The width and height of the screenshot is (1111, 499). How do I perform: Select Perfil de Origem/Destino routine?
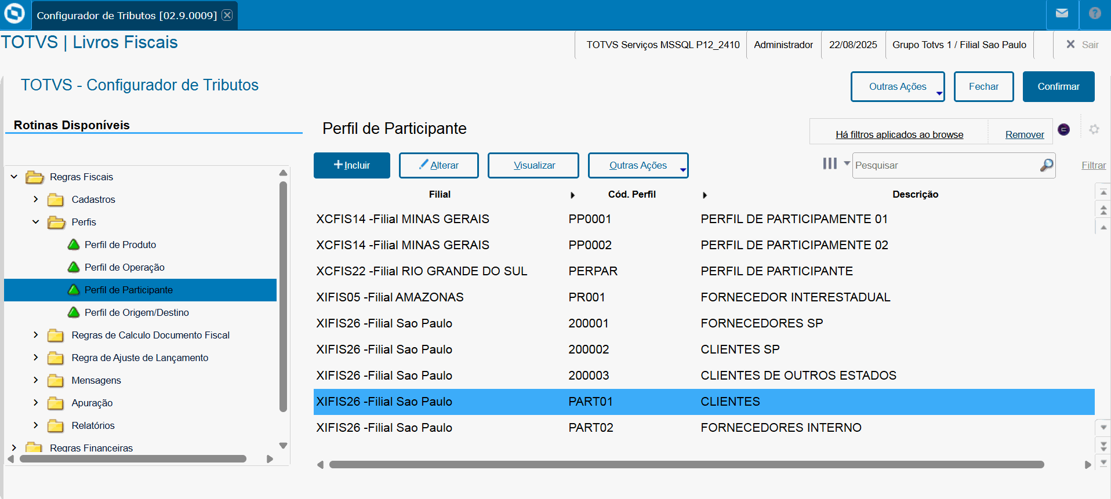tap(137, 312)
